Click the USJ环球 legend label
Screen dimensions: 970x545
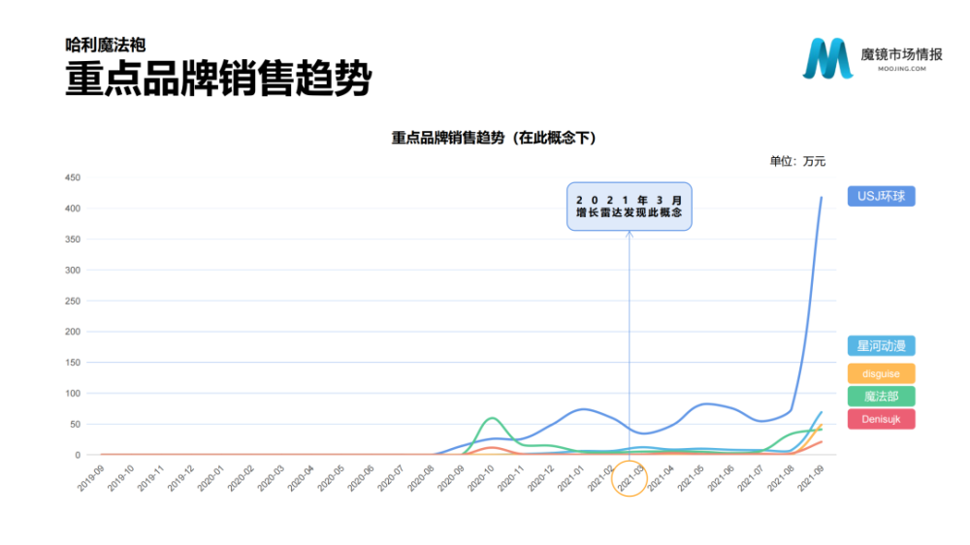881,196
